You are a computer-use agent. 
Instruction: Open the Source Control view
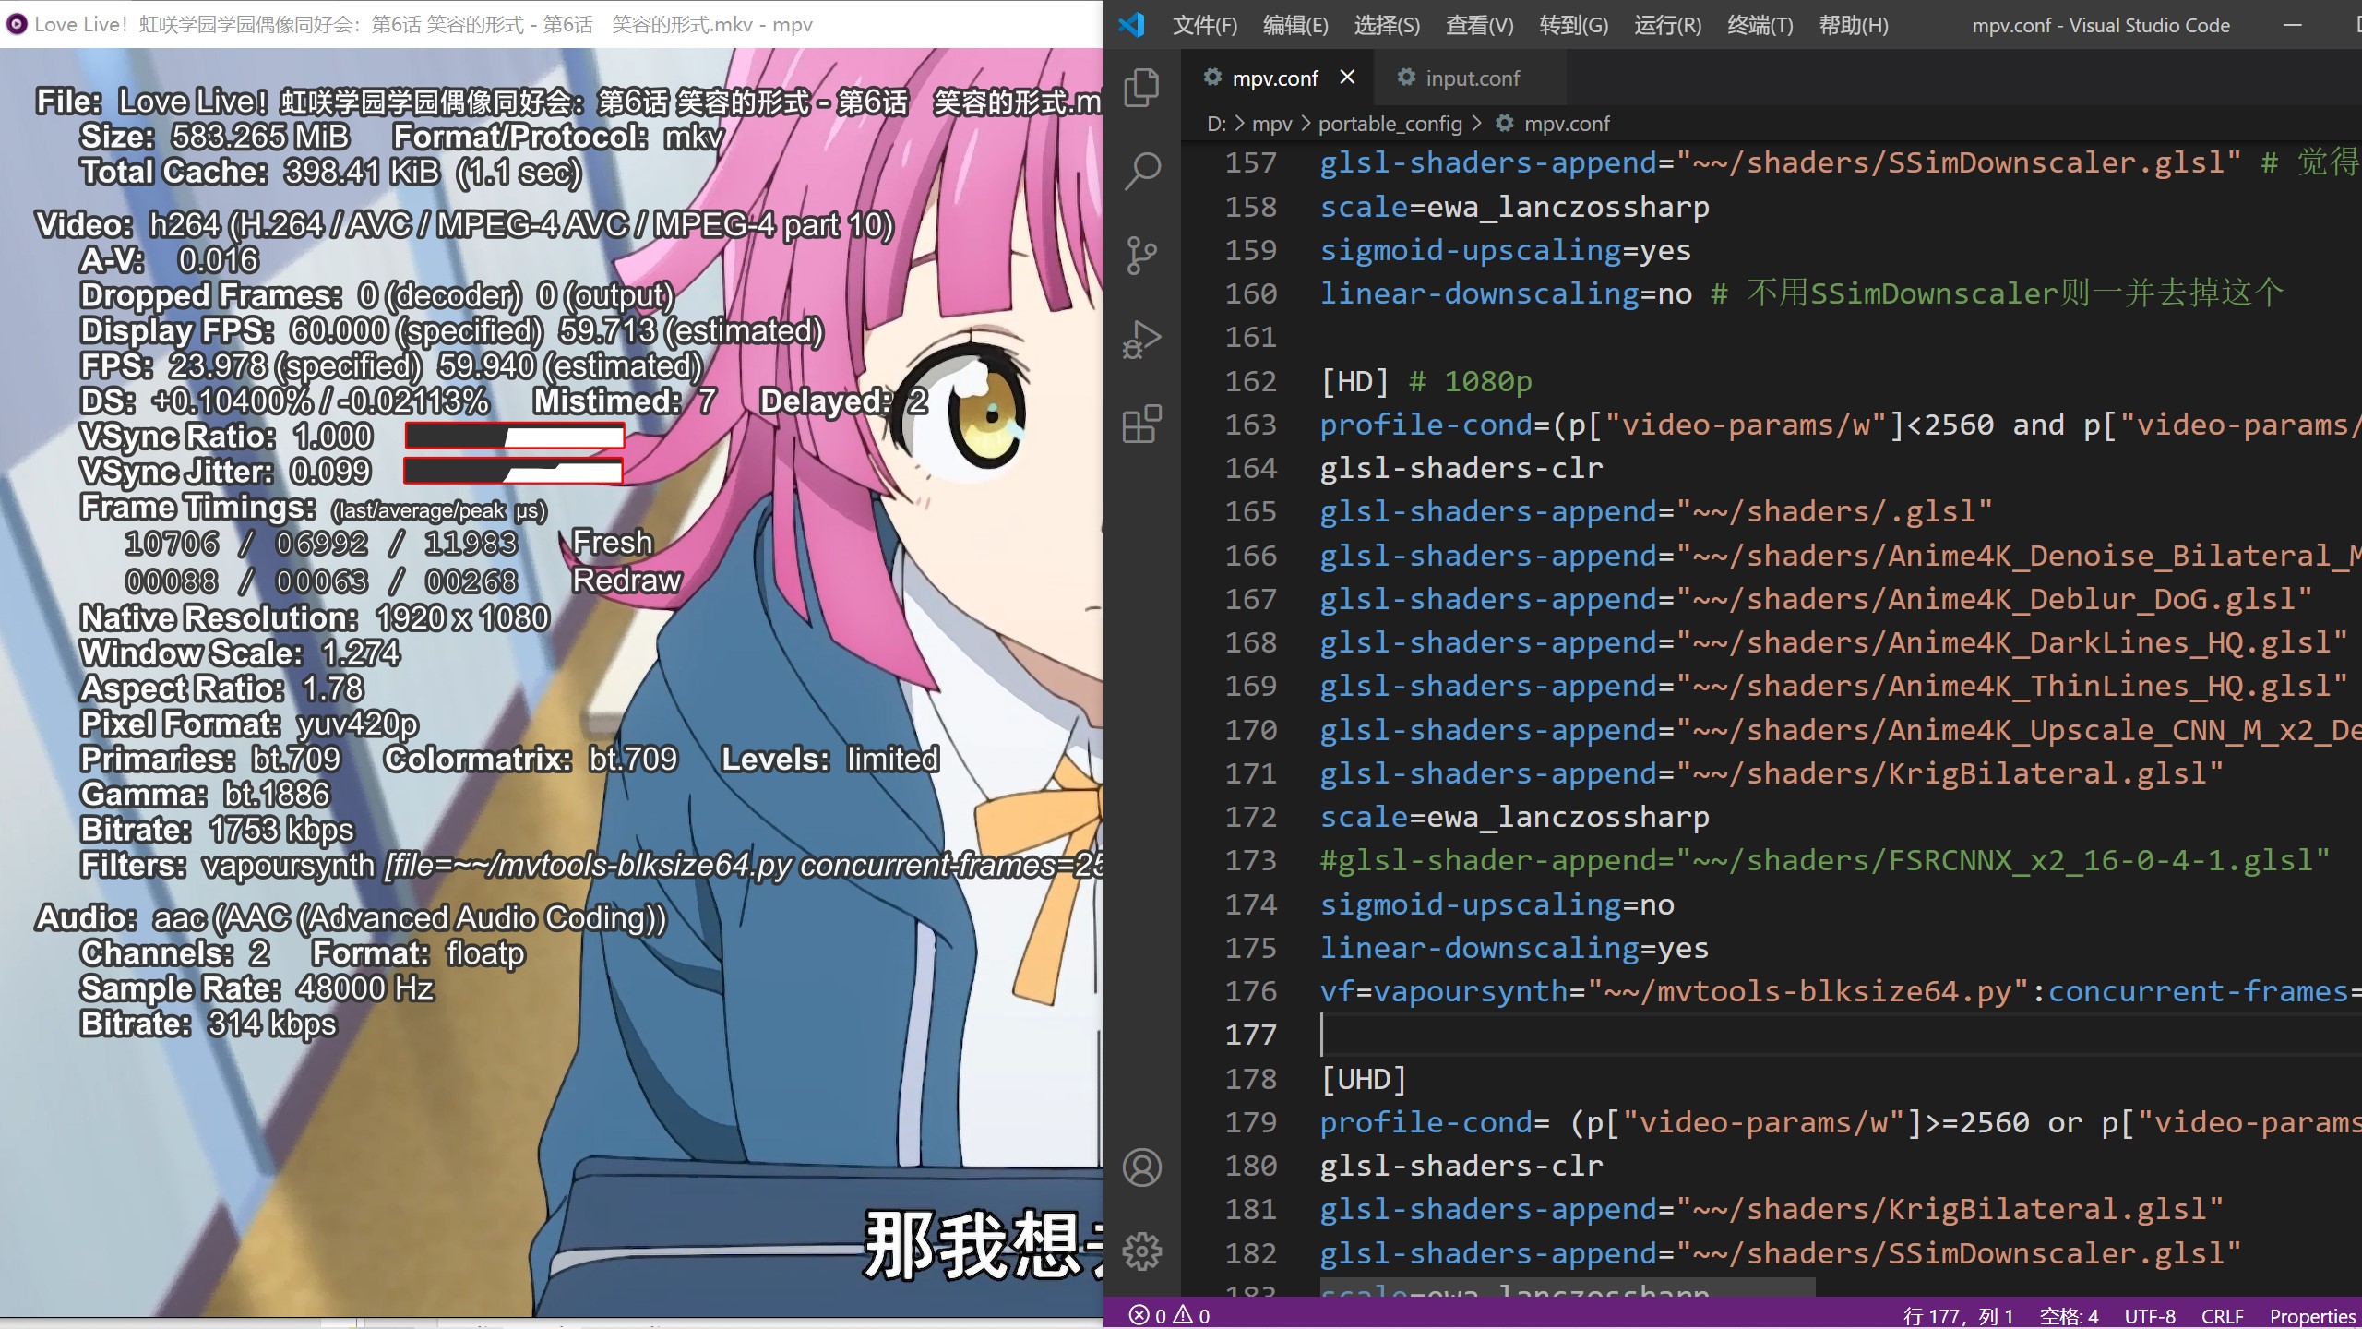pos(1142,255)
